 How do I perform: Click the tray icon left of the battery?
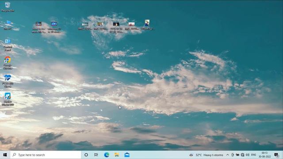click(233, 155)
